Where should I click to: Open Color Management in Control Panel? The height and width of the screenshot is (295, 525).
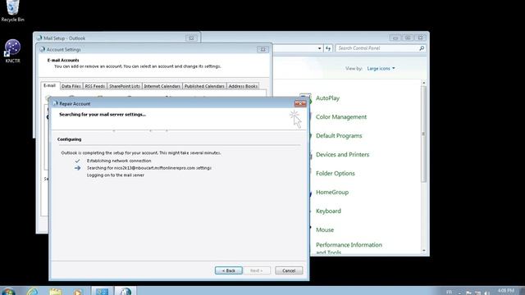point(341,116)
